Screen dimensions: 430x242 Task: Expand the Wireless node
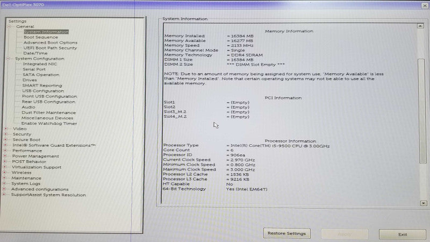tap(4, 172)
